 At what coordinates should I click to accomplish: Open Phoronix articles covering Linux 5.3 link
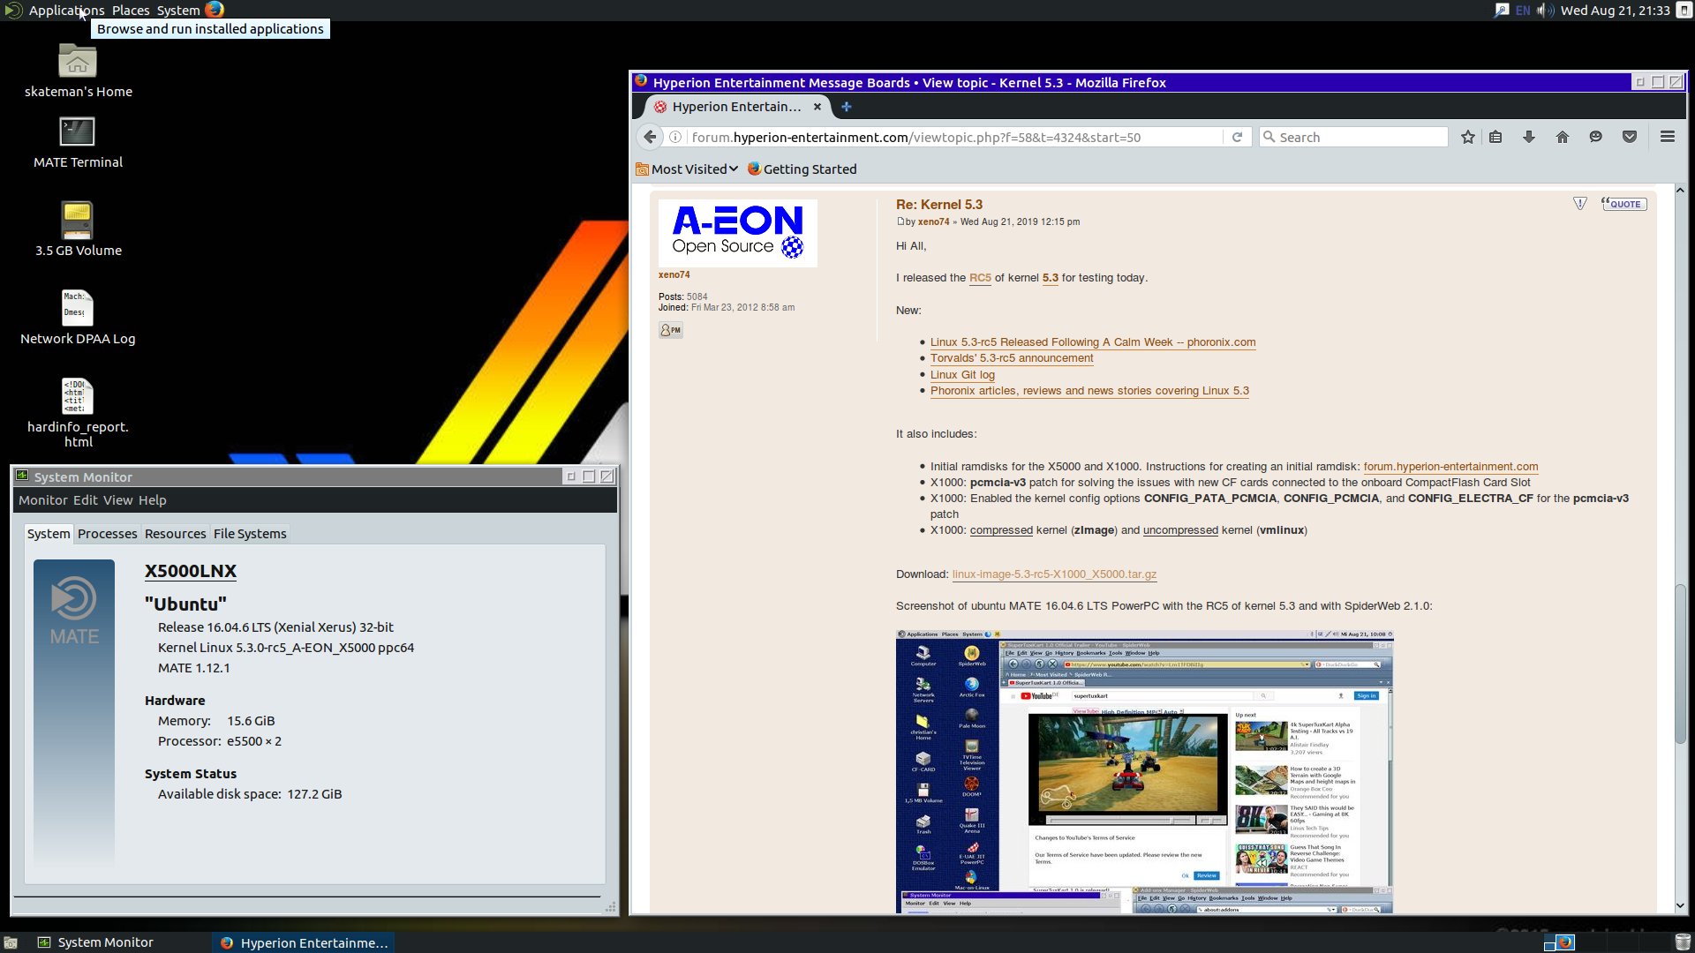[1089, 391]
